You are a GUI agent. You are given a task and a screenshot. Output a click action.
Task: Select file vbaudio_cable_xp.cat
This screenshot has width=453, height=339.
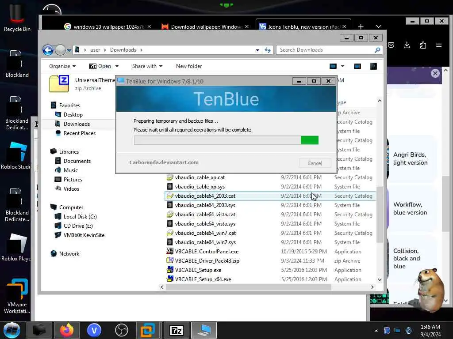click(200, 177)
